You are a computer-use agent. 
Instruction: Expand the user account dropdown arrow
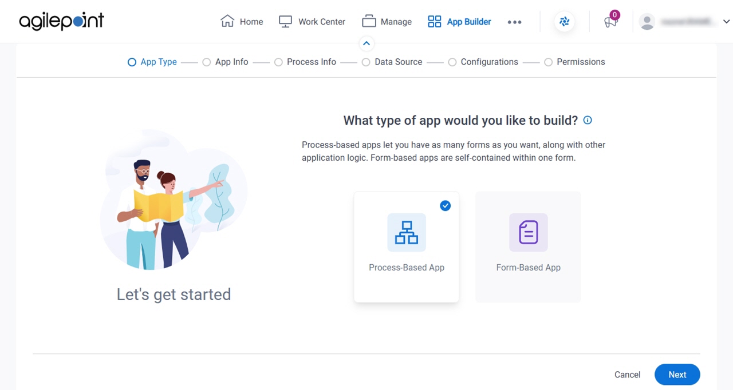pos(726,22)
